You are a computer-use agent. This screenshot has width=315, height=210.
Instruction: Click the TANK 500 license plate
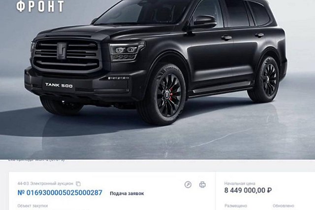[59, 85]
